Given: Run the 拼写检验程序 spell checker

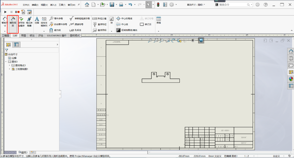Looking at the screenshot, I should 22,22.
